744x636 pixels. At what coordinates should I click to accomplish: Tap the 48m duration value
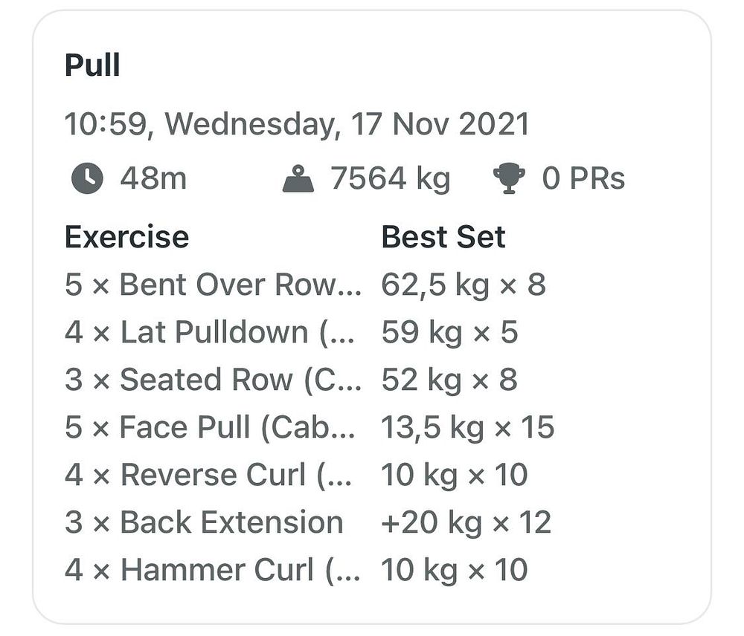153,178
